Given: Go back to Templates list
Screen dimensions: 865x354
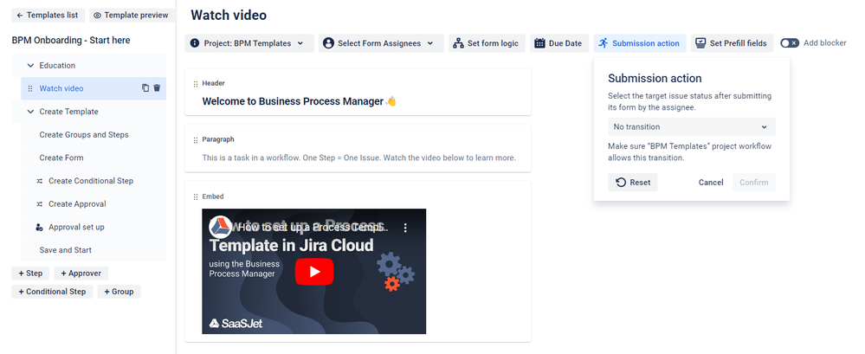Looking at the screenshot, I should (48, 16).
